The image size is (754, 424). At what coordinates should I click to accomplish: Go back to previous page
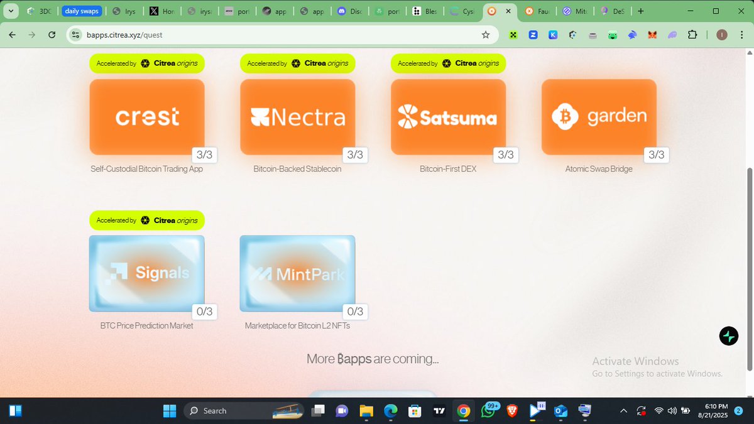tap(12, 35)
